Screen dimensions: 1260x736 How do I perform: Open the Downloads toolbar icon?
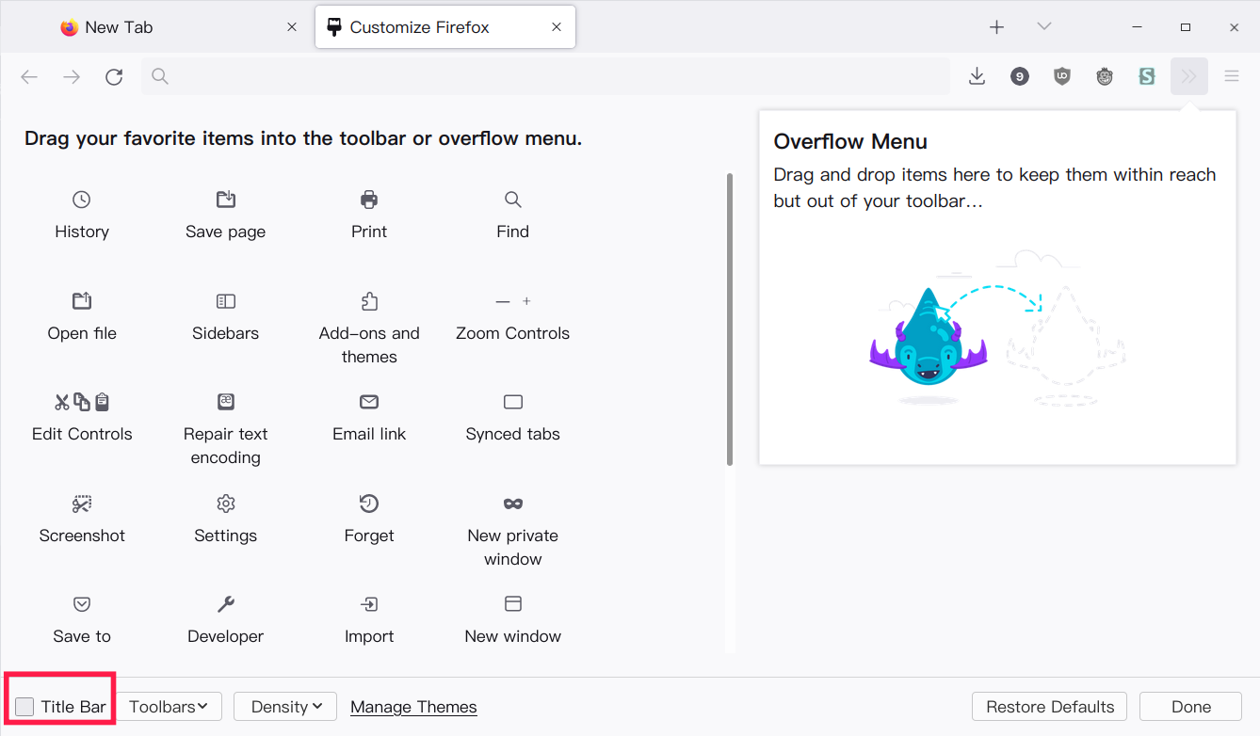[977, 76]
